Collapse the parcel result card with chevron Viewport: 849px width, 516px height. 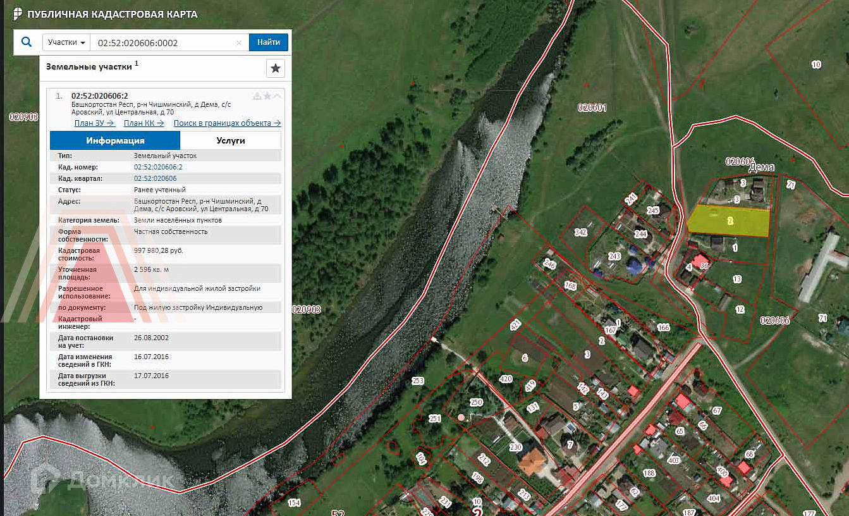(278, 96)
